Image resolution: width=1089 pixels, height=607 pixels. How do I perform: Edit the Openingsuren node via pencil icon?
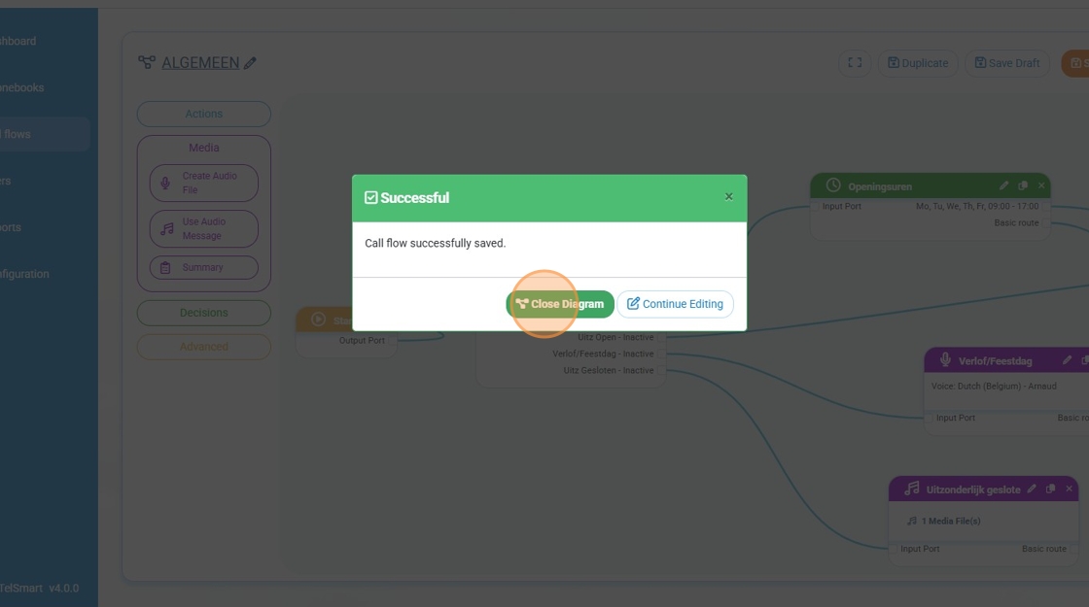tap(1004, 185)
